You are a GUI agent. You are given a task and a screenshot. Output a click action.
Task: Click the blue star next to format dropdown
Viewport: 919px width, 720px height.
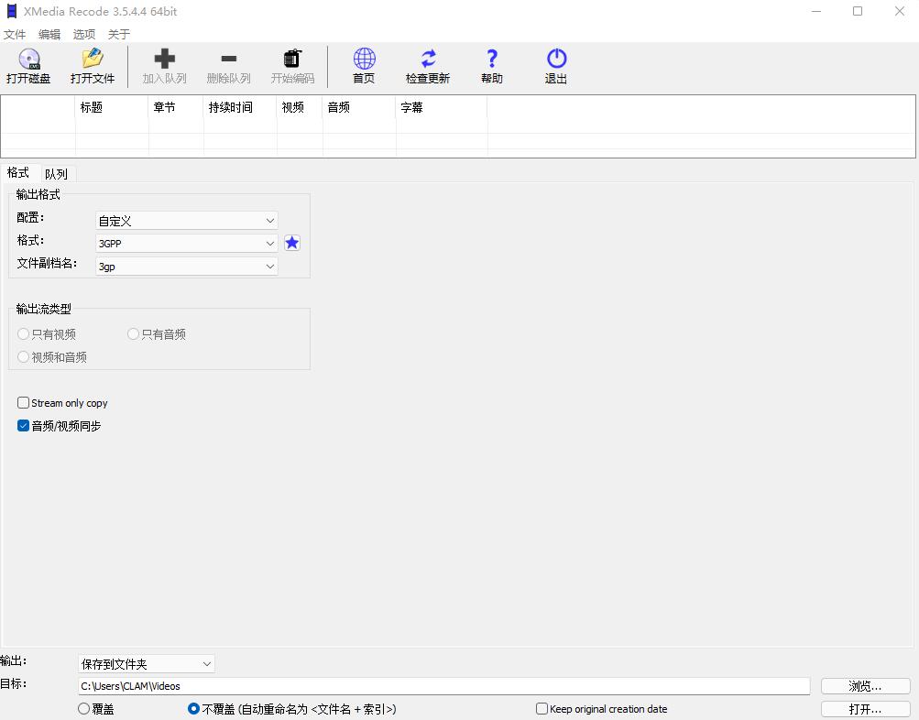click(291, 242)
